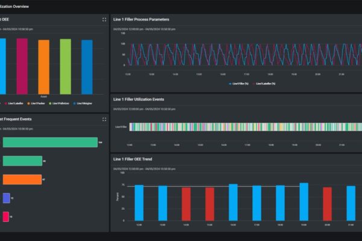Click the orange Line1Packer OEE bar
This screenshot has width=362, height=241.
(43, 66)
